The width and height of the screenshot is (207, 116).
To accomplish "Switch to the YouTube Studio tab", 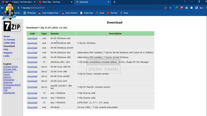I will [x=18, y=2].
